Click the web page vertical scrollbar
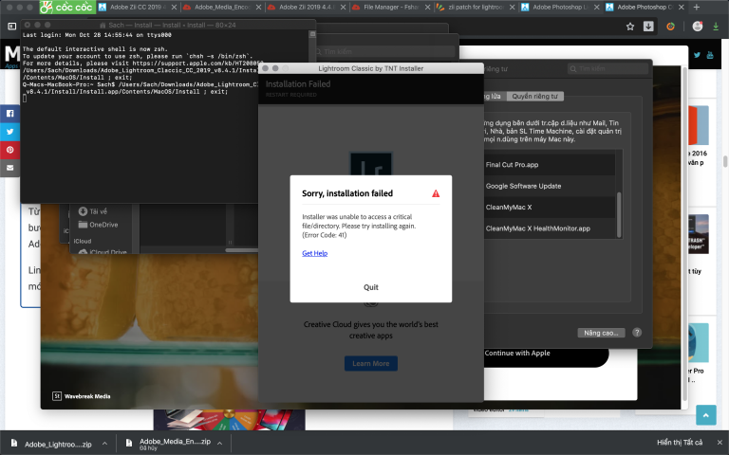This screenshot has width=729, height=455. (725, 162)
